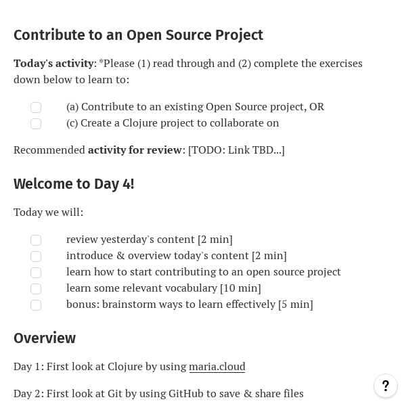The height and width of the screenshot is (406, 406).
Task: Click the '[TODO: Link TBD...]' placeholder text
Action: [236, 150]
